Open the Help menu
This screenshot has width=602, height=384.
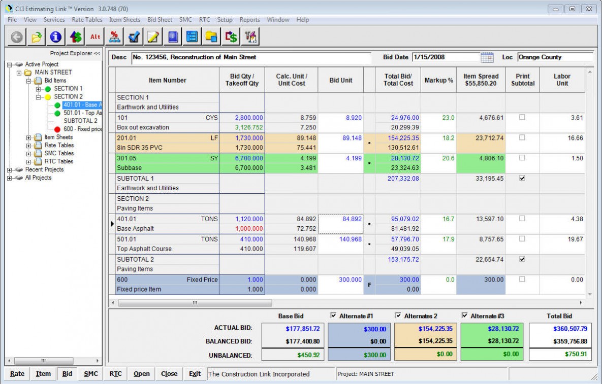click(303, 20)
